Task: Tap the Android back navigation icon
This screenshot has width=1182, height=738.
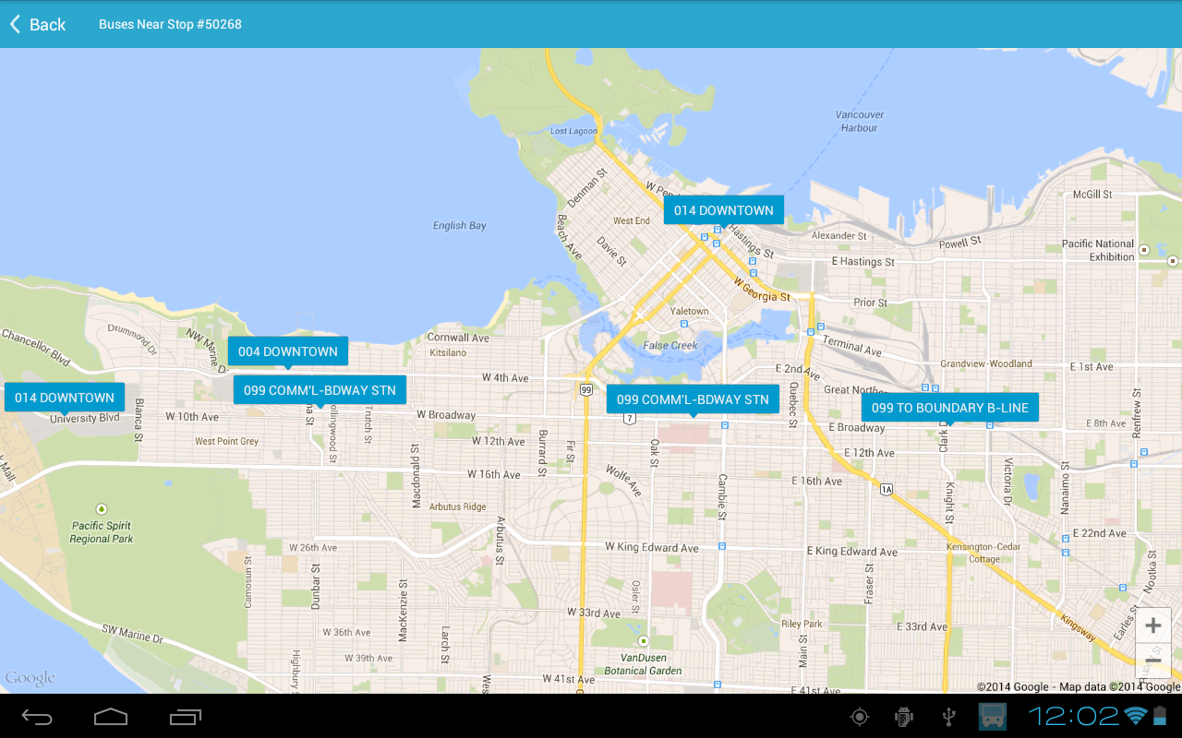Action: pyautogui.click(x=38, y=717)
